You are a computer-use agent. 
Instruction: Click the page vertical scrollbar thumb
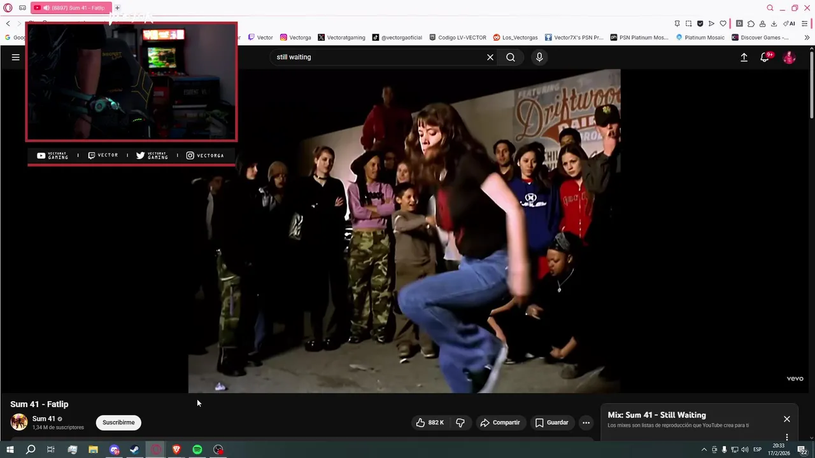(x=812, y=85)
